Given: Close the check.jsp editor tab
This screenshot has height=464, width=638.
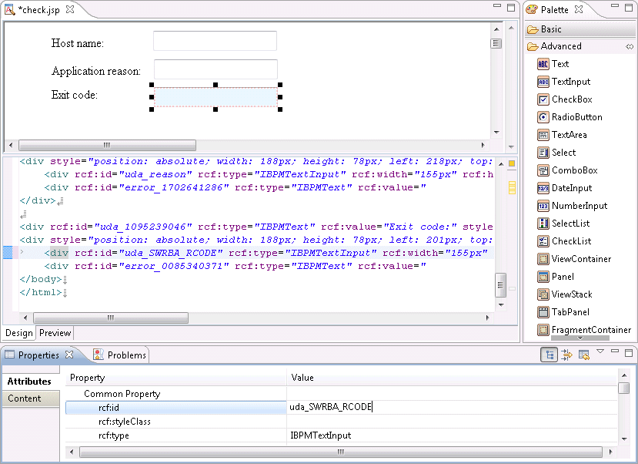Looking at the screenshot, I should click(70, 9).
